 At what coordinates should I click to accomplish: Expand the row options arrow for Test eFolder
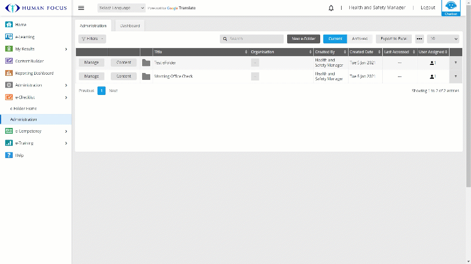455,63
